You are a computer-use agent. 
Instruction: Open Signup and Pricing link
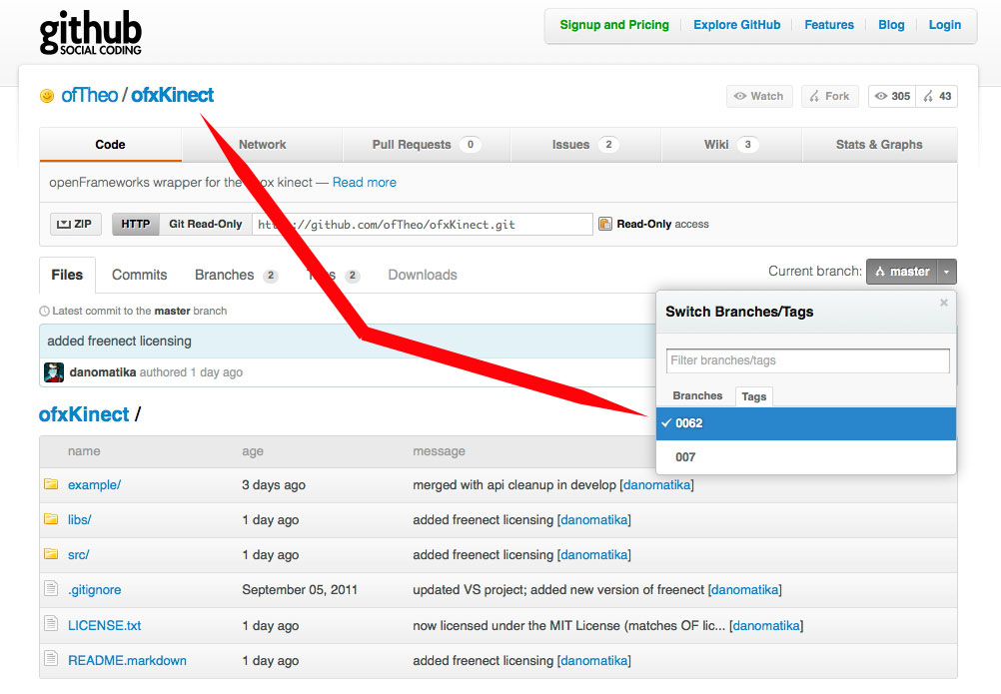(x=614, y=25)
